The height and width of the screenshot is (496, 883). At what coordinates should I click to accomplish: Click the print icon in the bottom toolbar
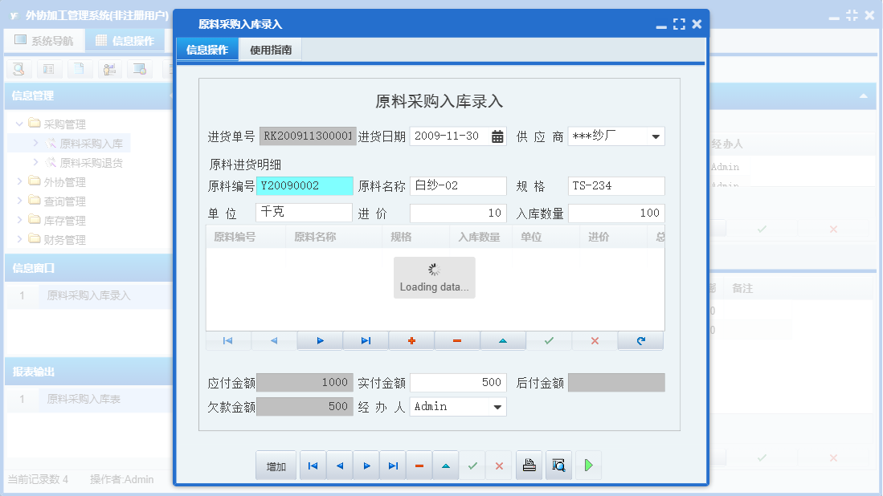[529, 465]
